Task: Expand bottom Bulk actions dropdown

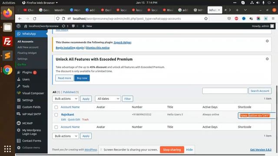Action: pyautogui.click(x=66, y=136)
